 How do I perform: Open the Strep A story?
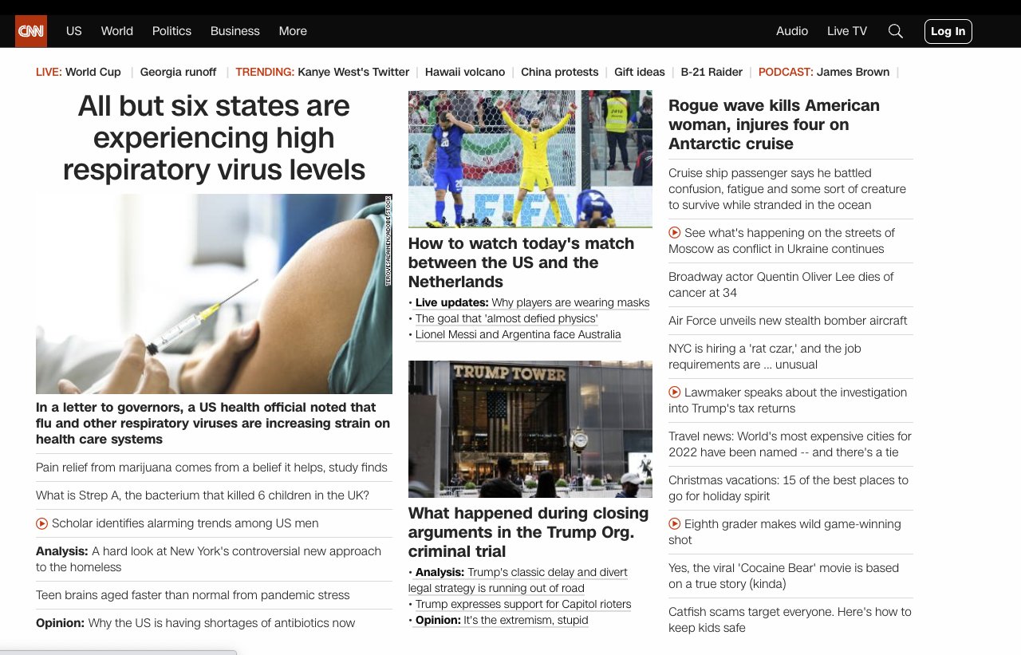pyautogui.click(x=203, y=495)
